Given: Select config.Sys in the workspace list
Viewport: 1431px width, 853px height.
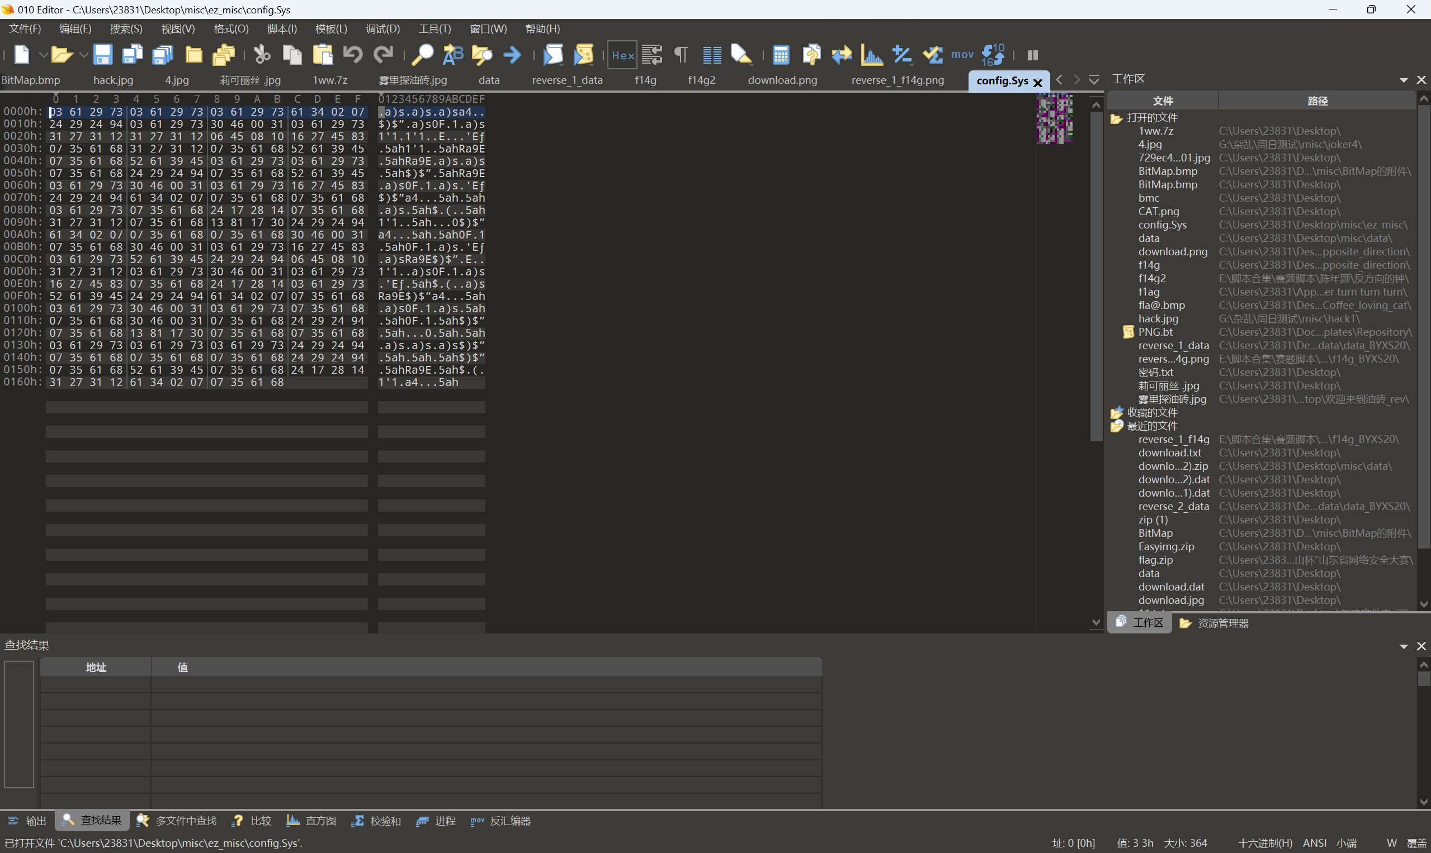Looking at the screenshot, I should pyautogui.click(x=1162, y=225).
